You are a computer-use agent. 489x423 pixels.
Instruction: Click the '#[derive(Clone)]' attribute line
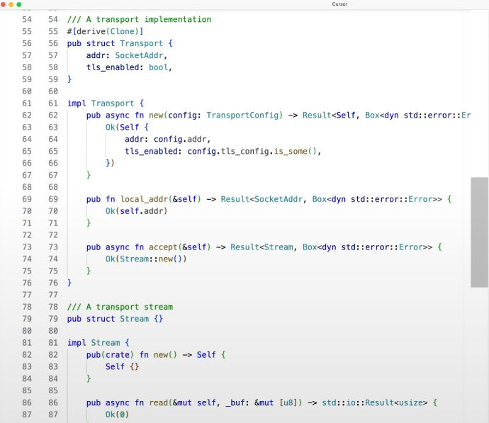105,31
